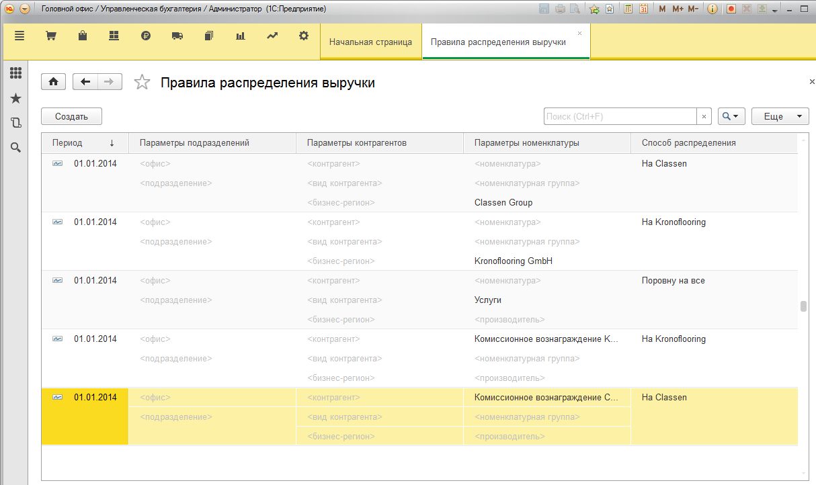
Task: Open the bar chart reports section
Action: [x=241, y=36]
